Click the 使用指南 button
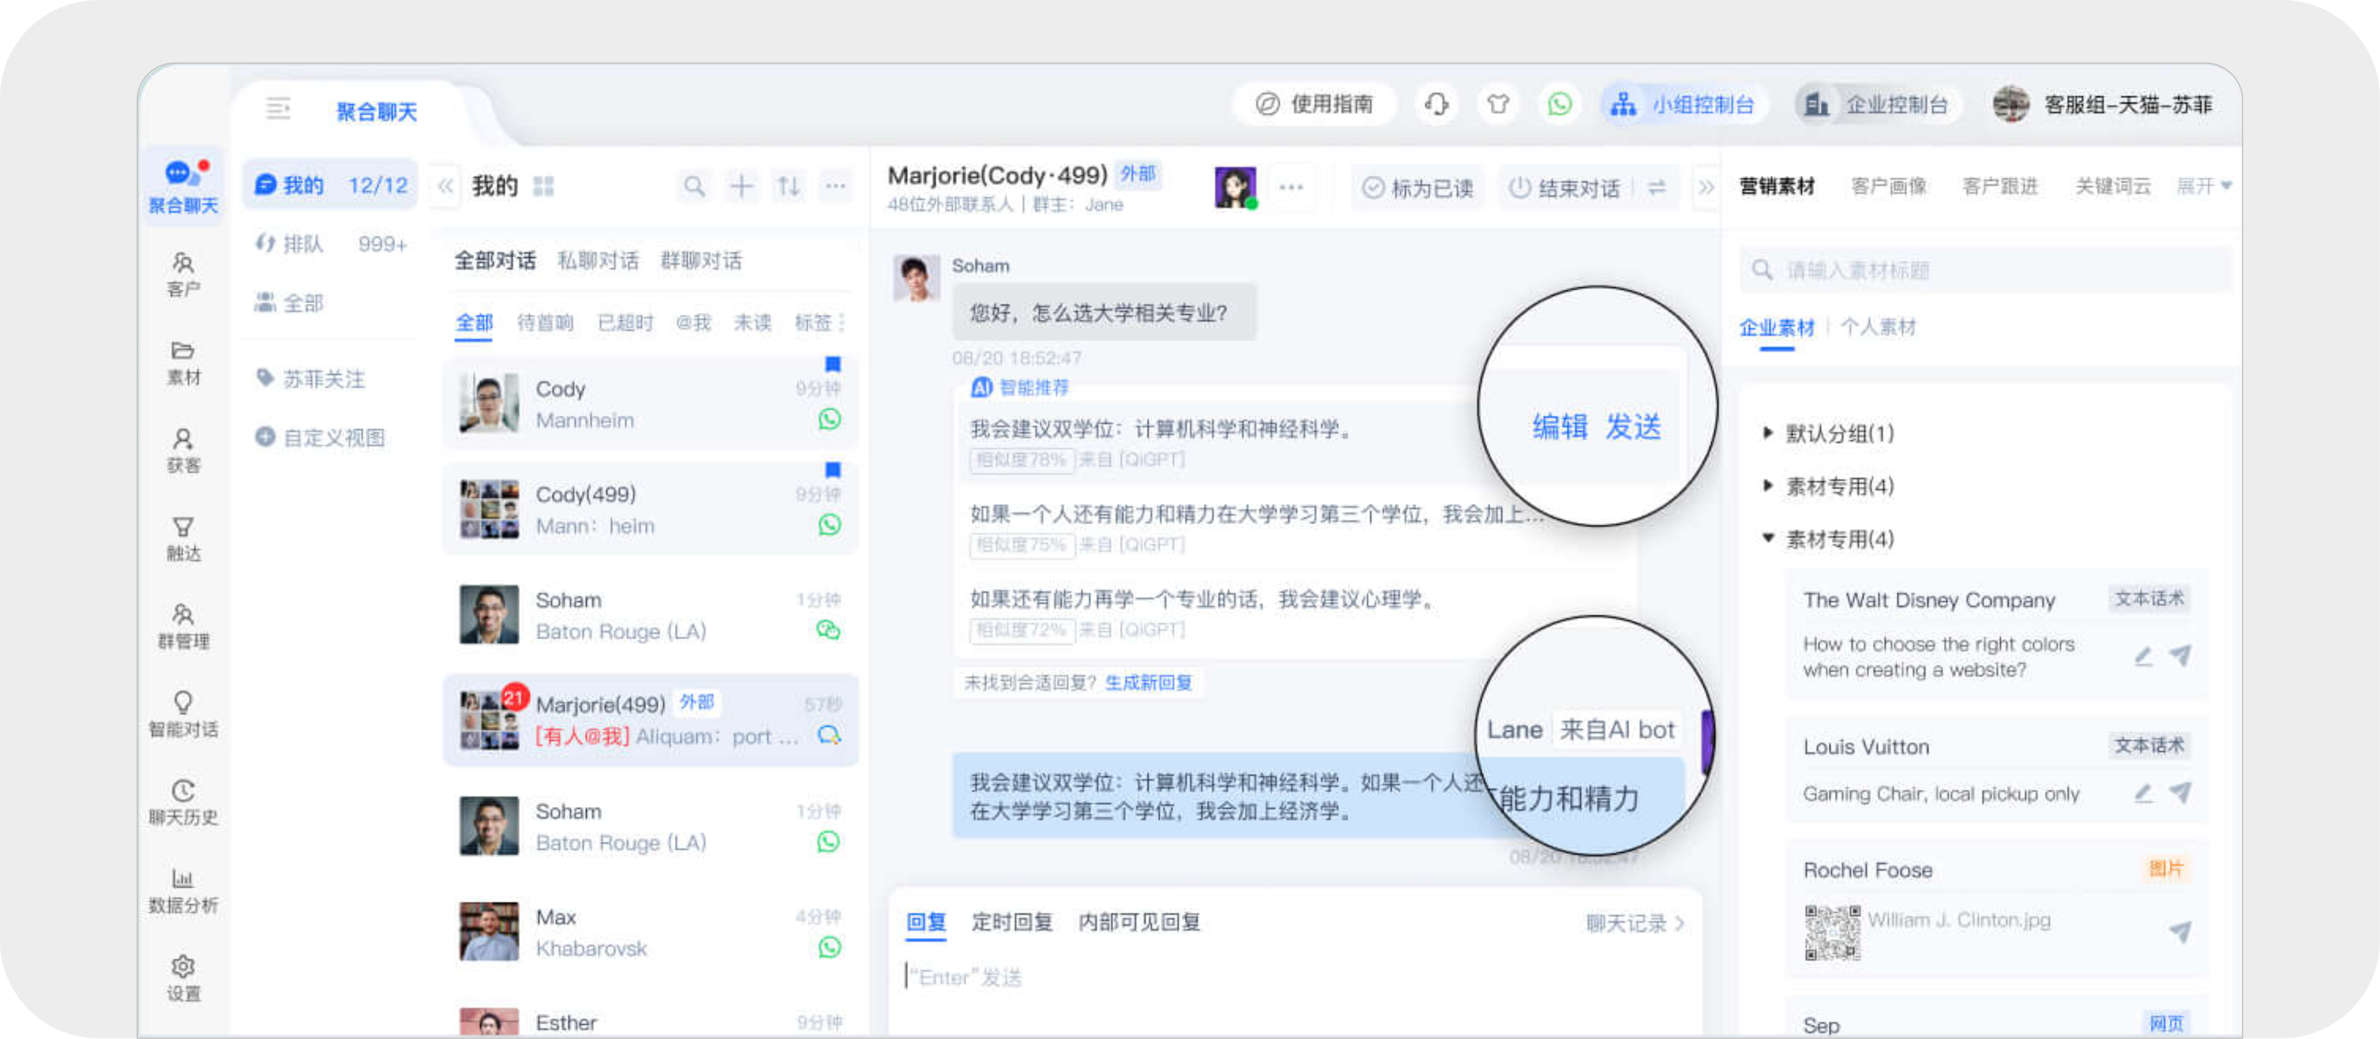The width and height of the screenshot is (2380, 1039). [x=1314, y=104]
